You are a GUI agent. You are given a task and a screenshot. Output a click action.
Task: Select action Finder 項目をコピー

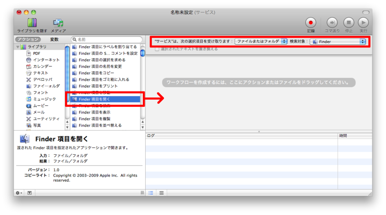tap(93, 73)
